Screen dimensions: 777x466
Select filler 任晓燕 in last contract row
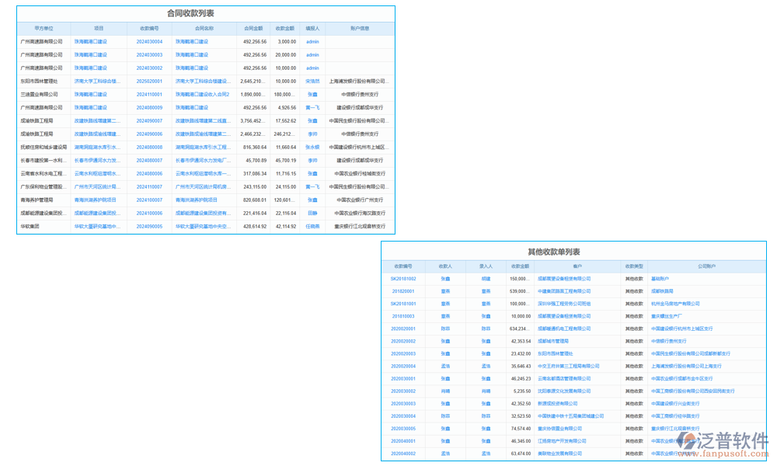click(x=312, y=227)
